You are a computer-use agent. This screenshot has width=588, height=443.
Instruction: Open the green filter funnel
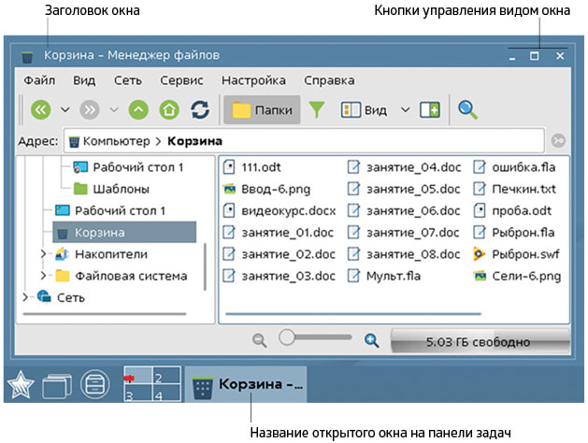tap(318, 109)
